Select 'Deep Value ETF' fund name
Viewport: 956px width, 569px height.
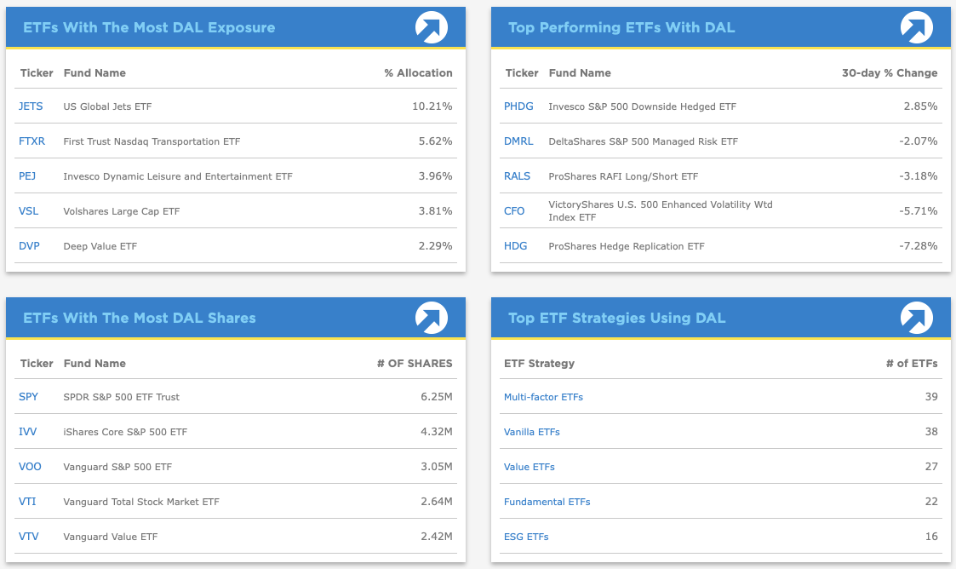coord(100,246)
